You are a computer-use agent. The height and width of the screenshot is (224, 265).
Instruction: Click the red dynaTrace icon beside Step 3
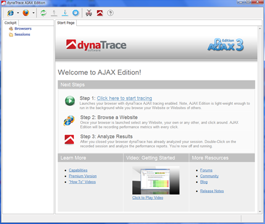(70, 140)
